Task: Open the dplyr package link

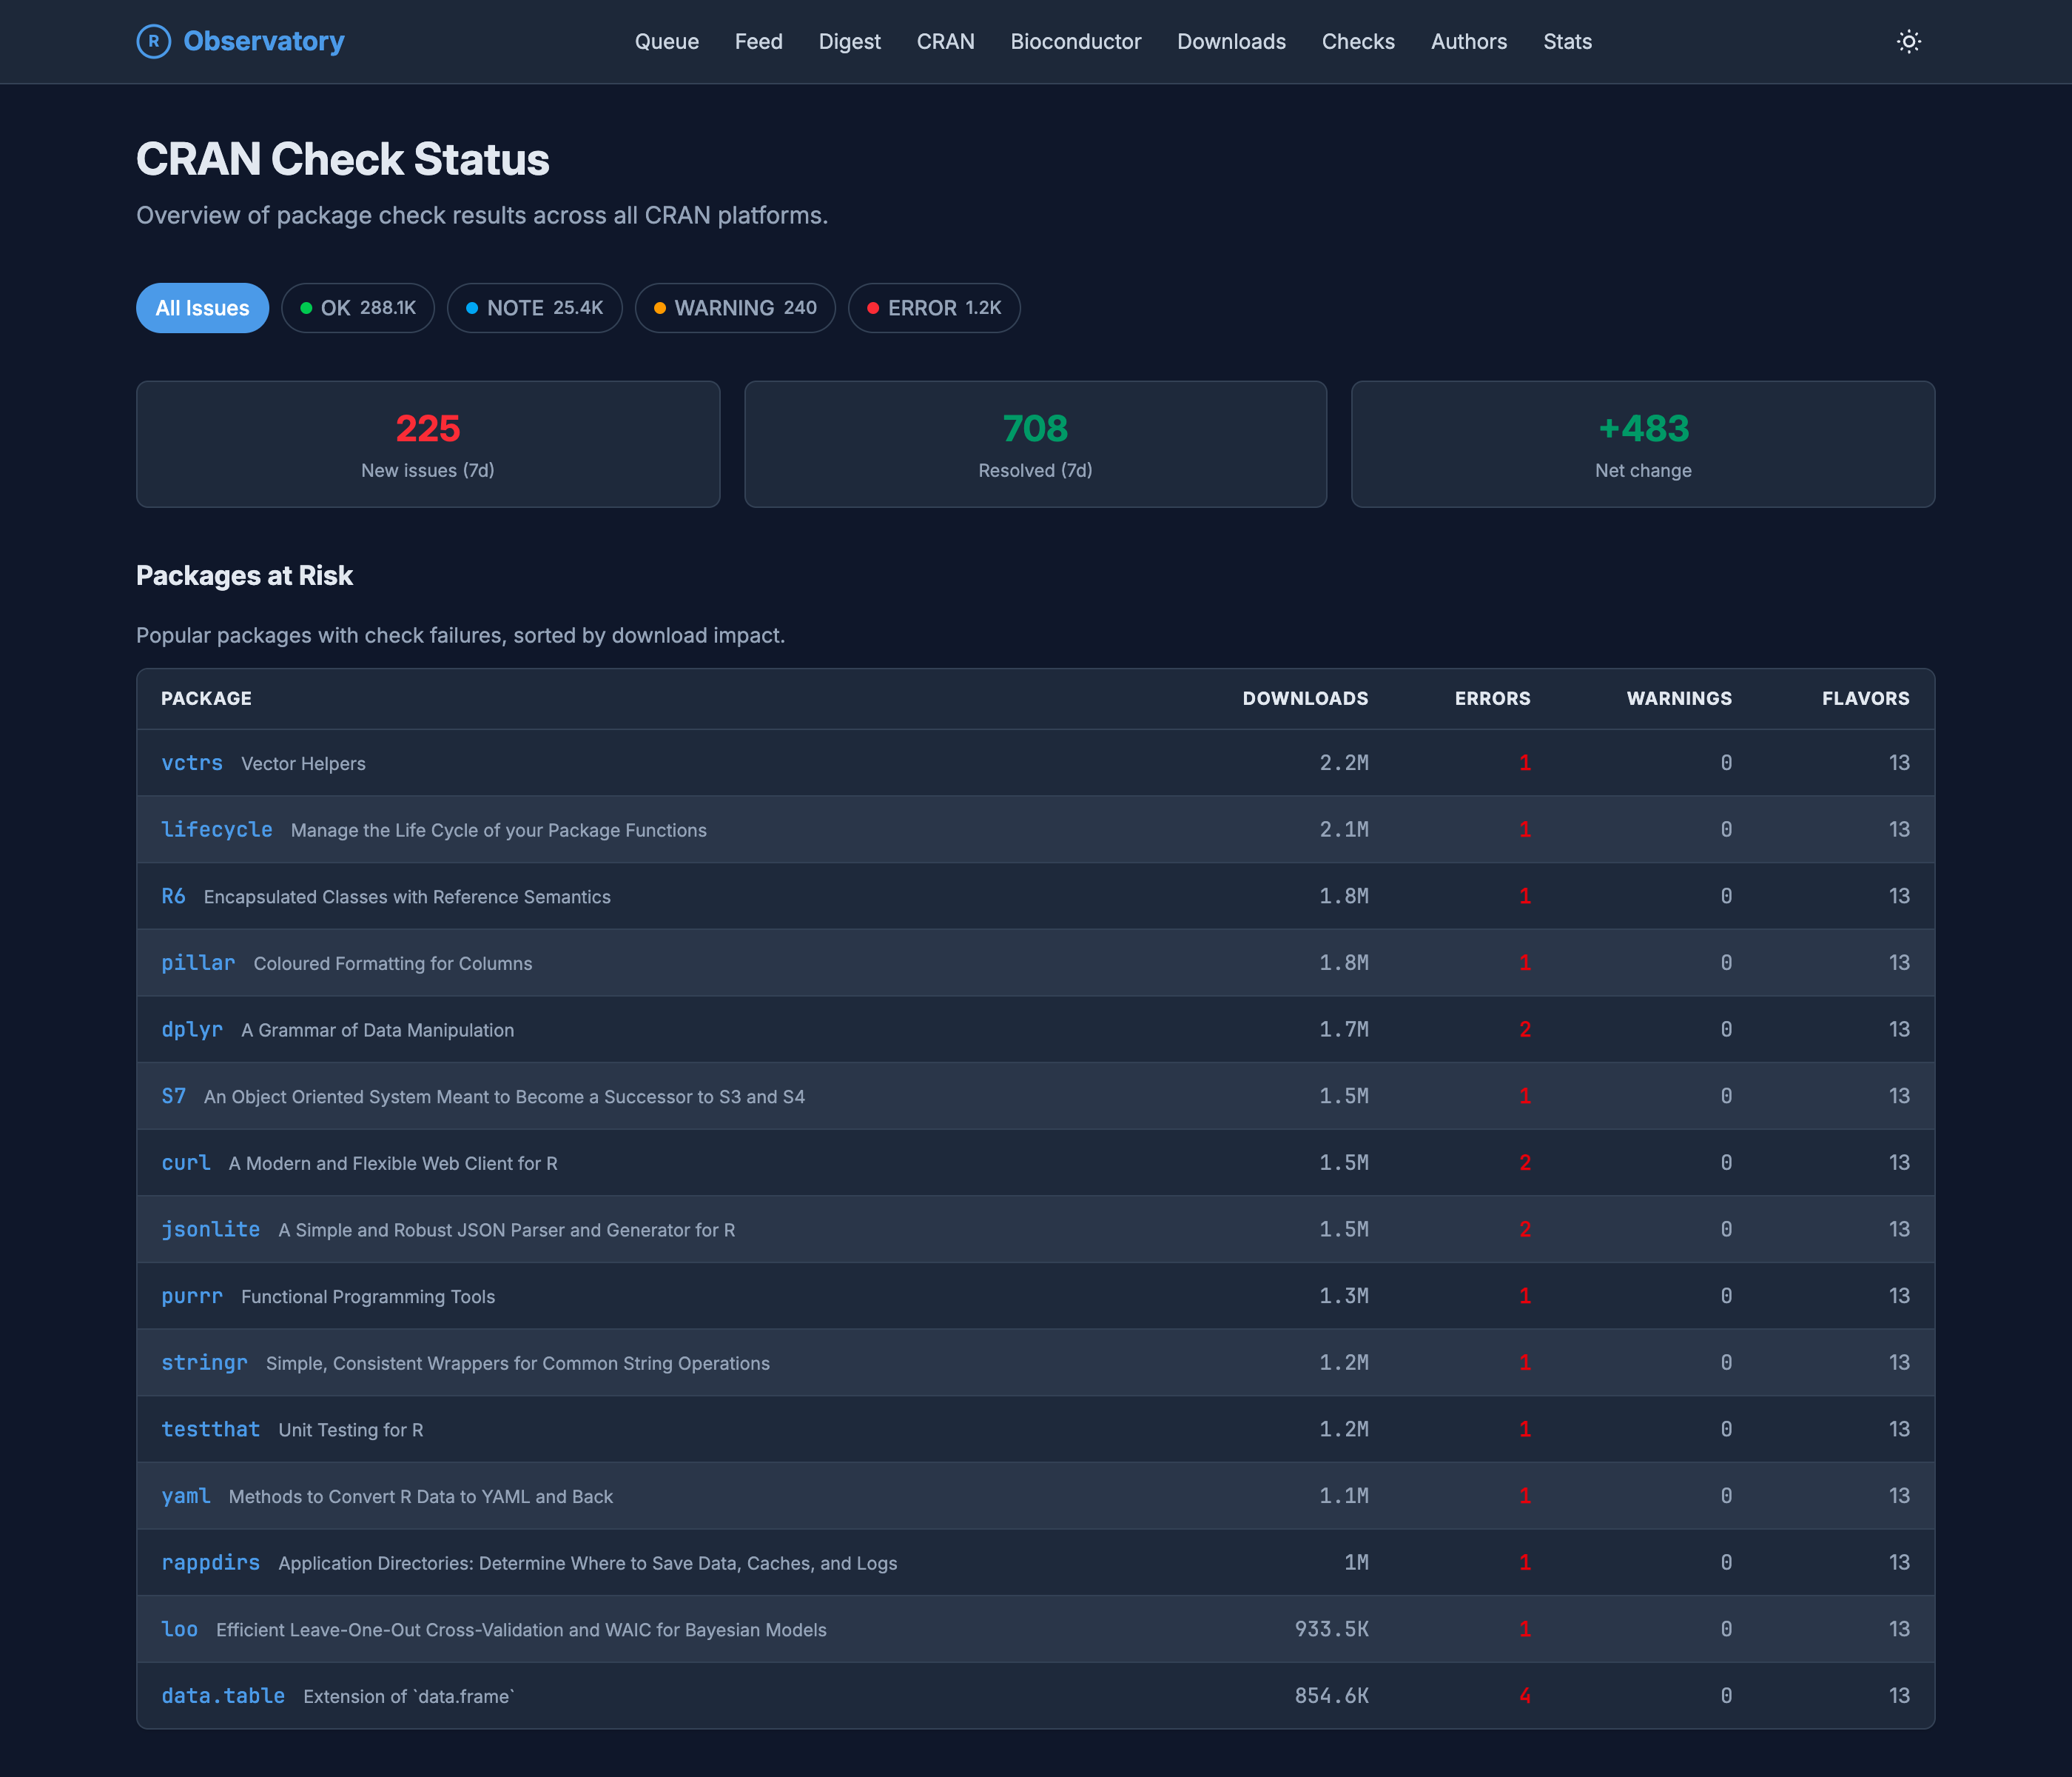Action: pos(192,1030)
